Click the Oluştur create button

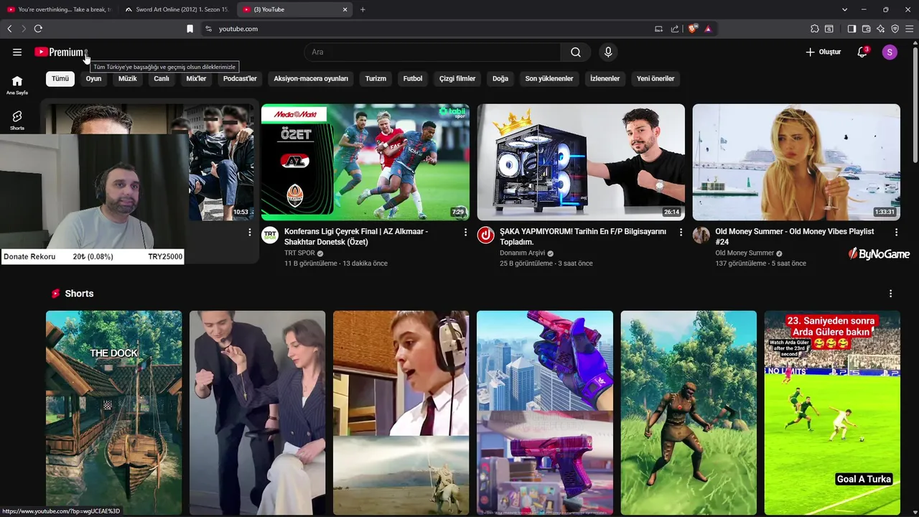[823, 52]
